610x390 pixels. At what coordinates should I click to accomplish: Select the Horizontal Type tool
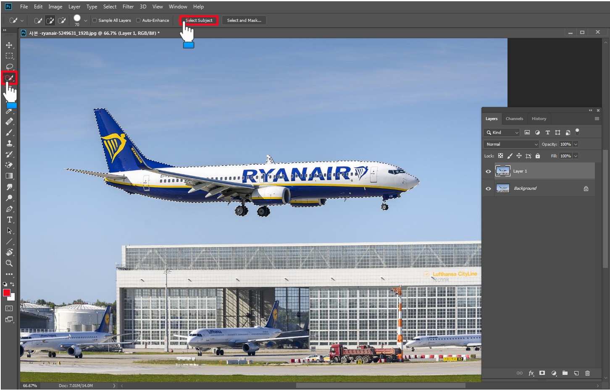pos(9,220)
